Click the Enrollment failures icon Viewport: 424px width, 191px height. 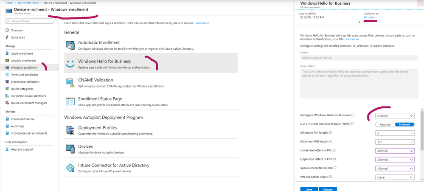click(7, 119)
